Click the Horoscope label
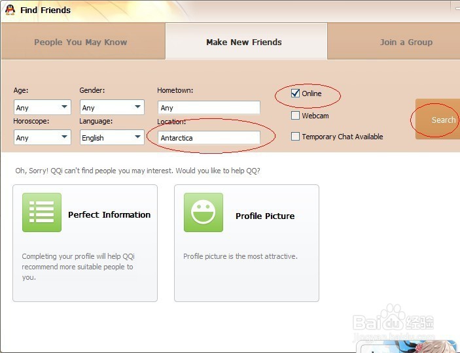 click(31, 121)
